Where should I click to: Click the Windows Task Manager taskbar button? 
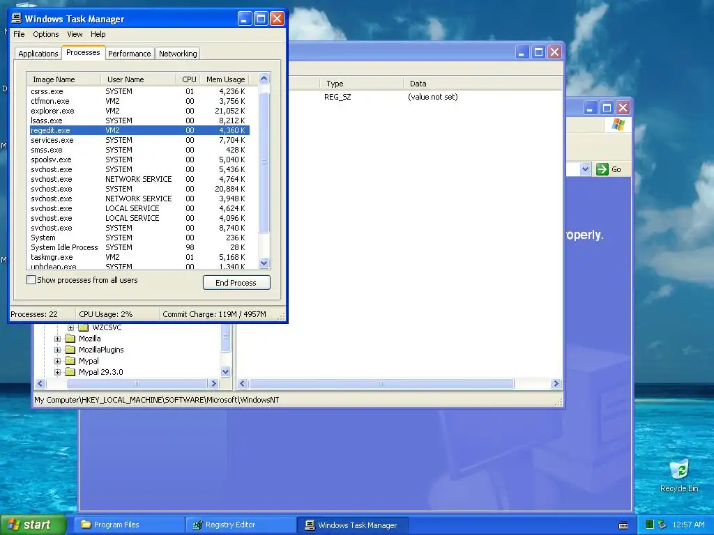tap(352, 525)
